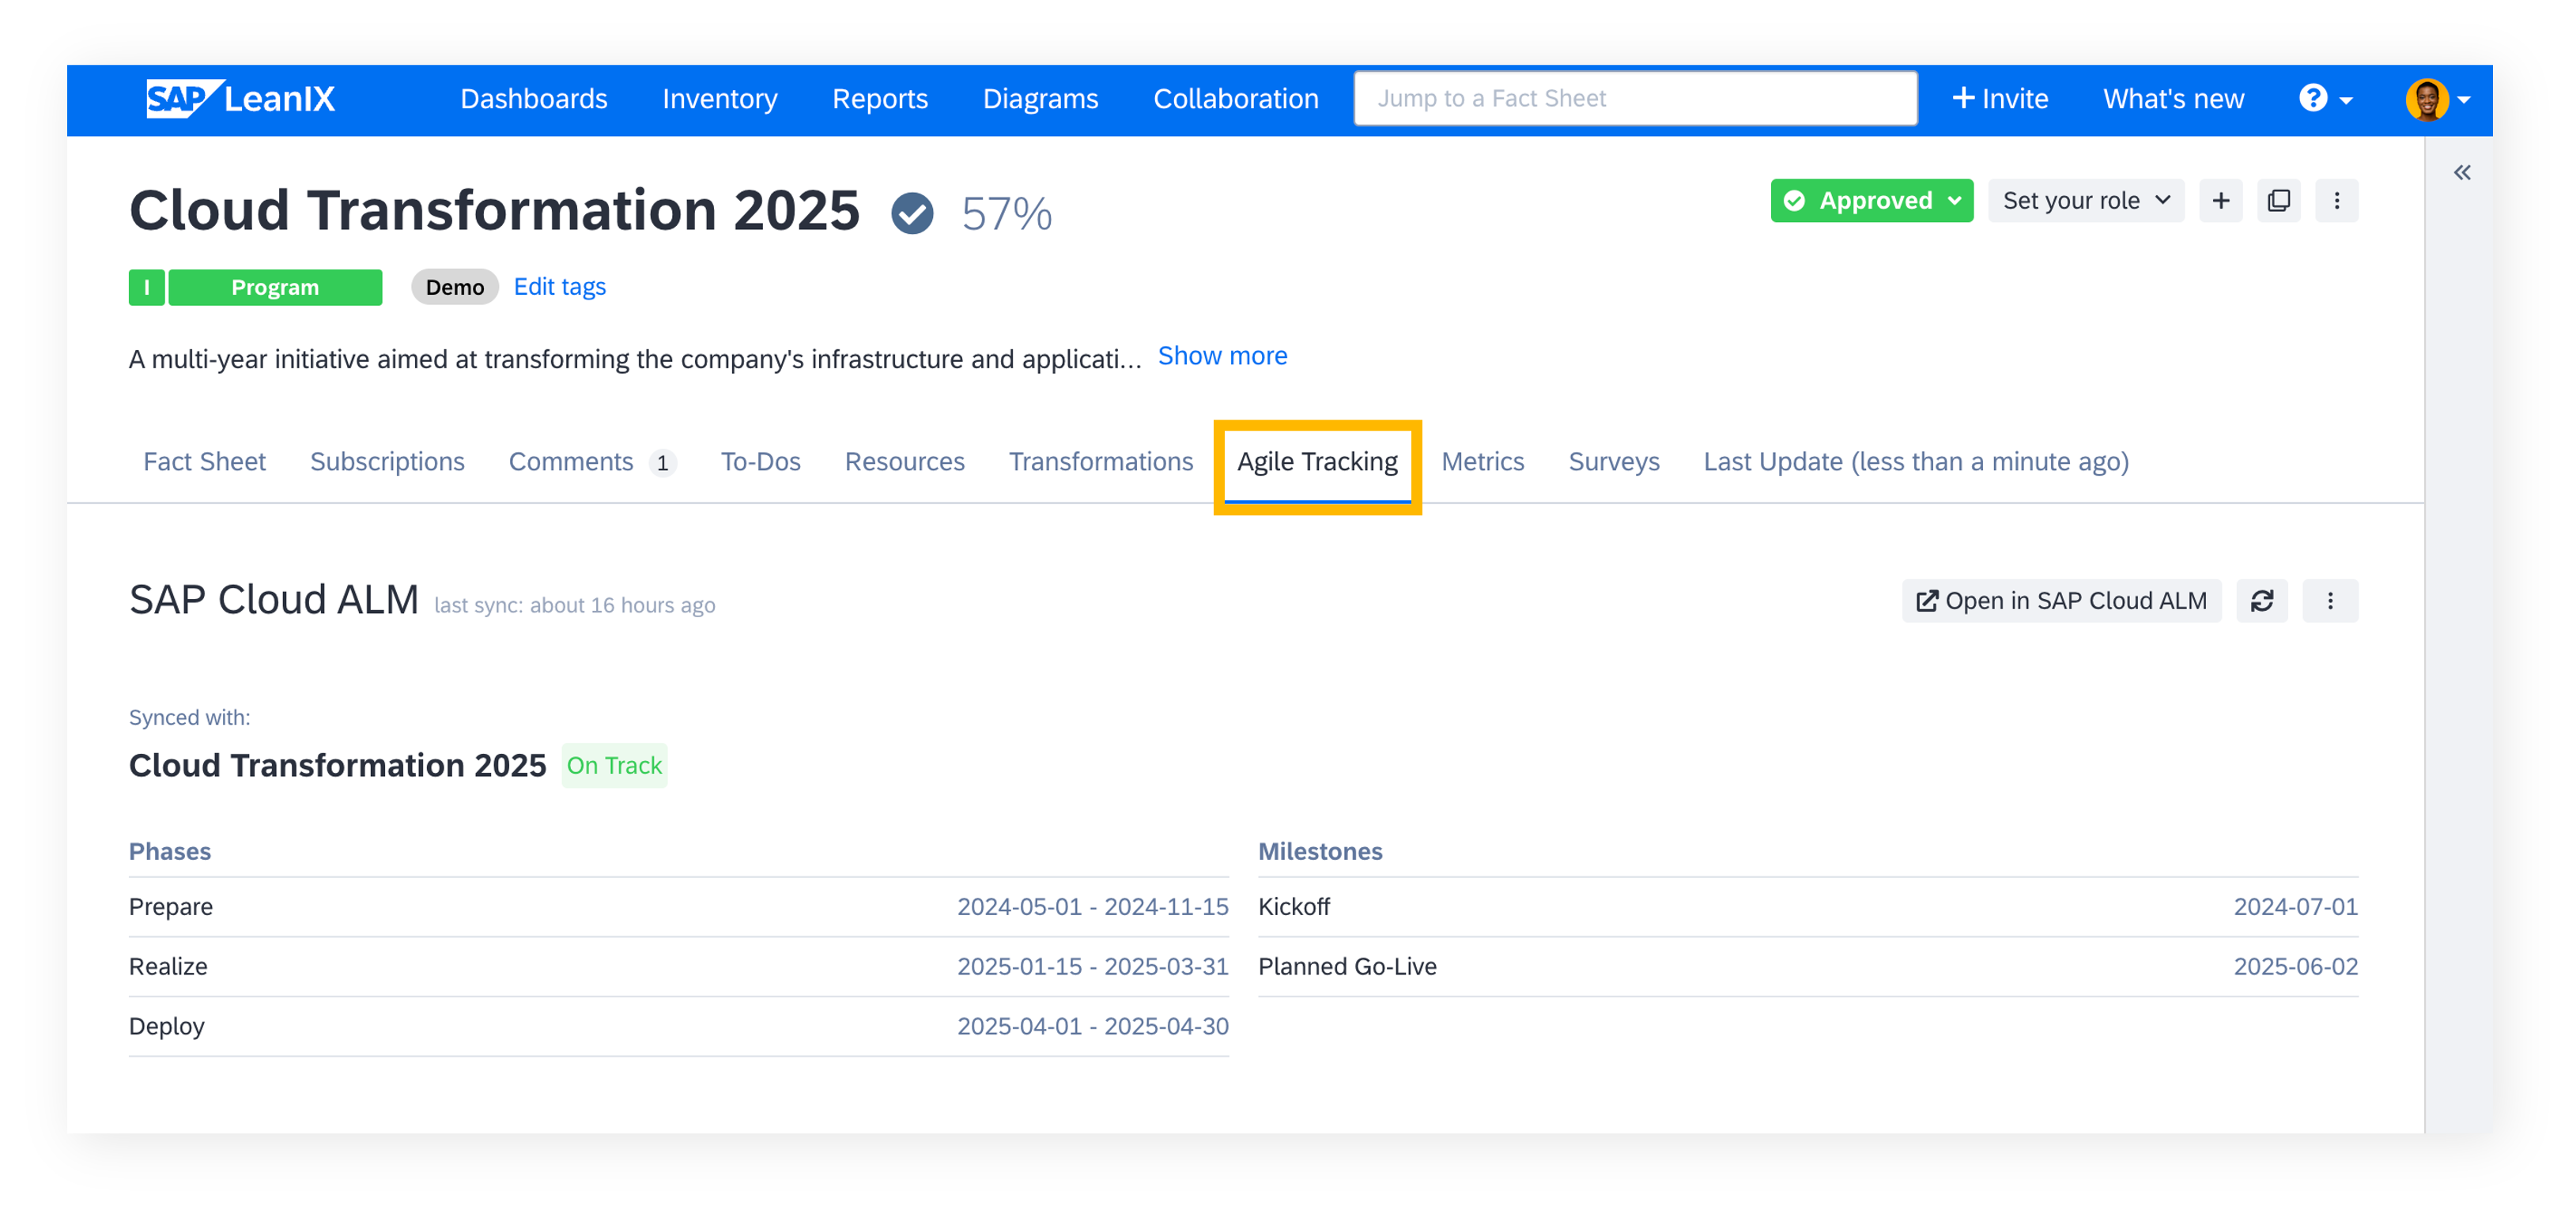Open the Dashboards menu
The image size is (2576, 1217).
point(533,99)
